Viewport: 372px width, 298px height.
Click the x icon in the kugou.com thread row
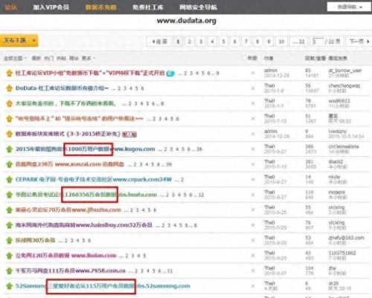[253, 149]
